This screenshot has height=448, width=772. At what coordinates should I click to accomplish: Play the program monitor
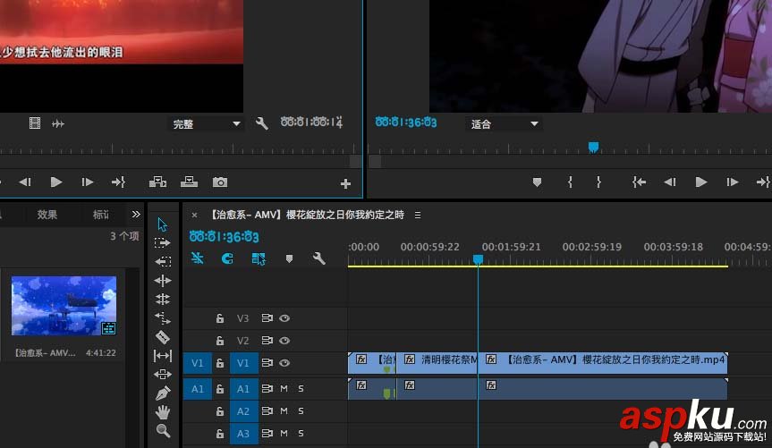(701, 182)
